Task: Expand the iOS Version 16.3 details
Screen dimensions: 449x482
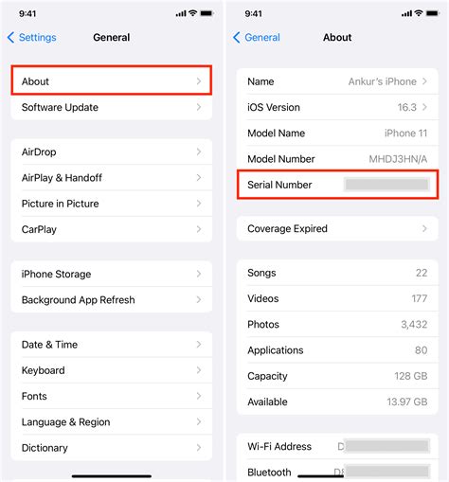Action: coord(337,107)
